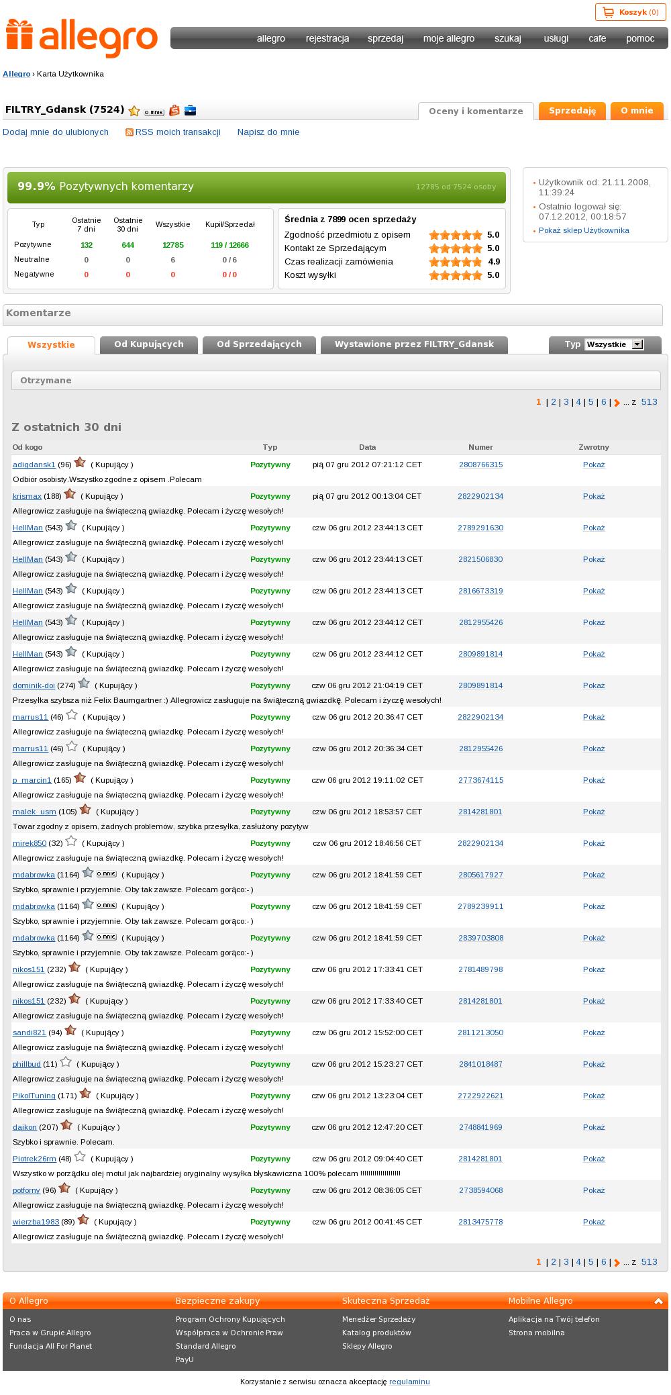Viewport: 671px width, 1395px height.
Task: Jump to last page 513 at top
Action: click(649, 402)
